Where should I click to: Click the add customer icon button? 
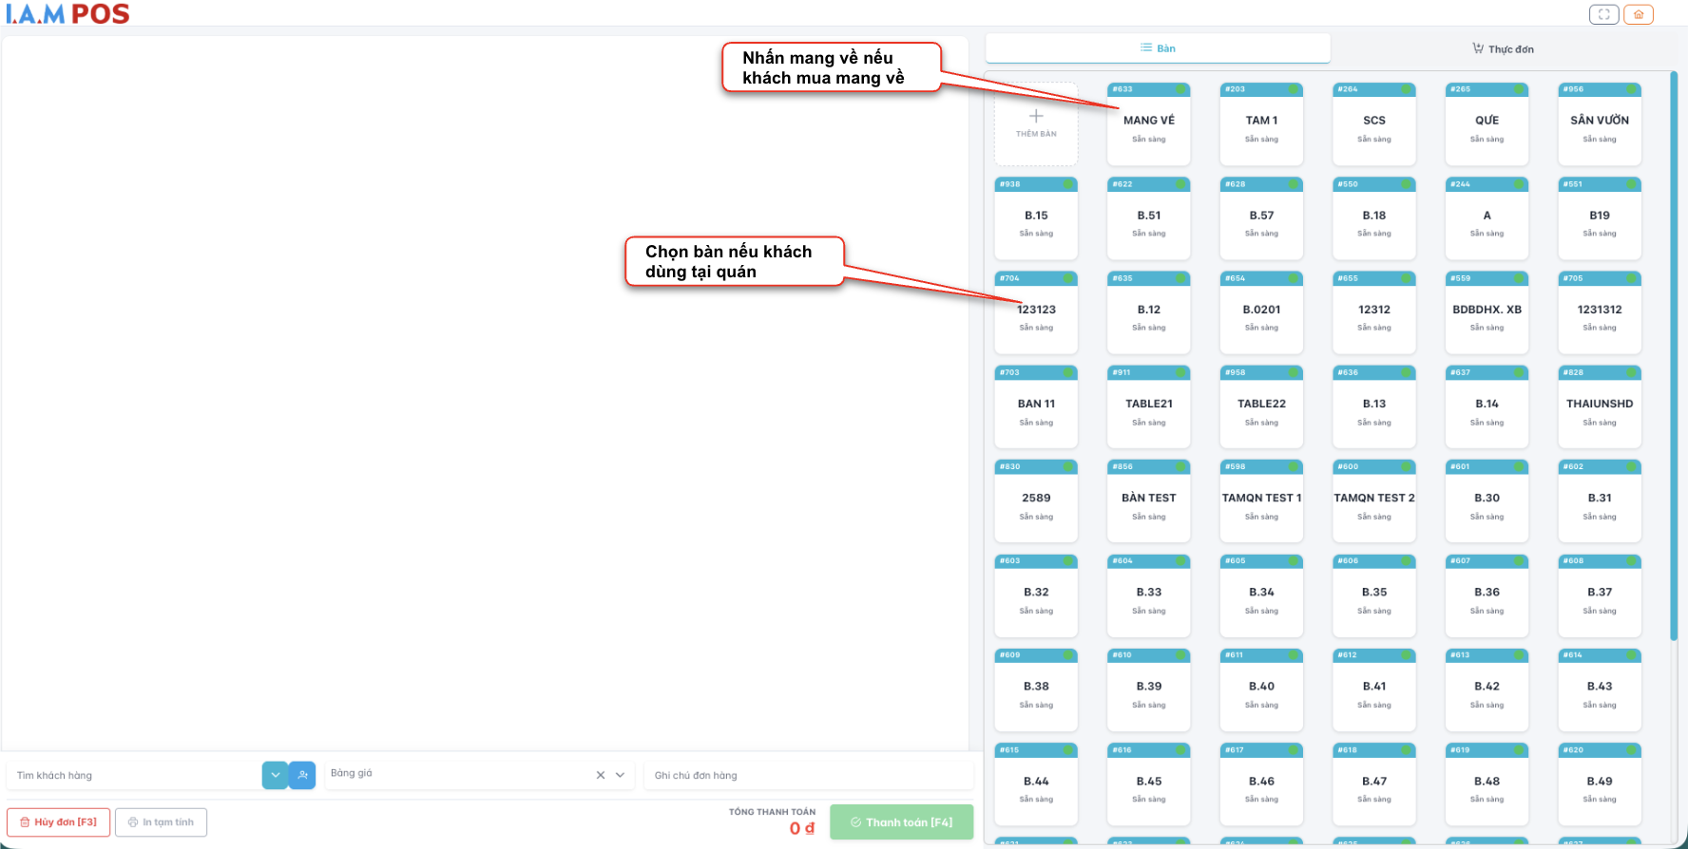[302, 775]
